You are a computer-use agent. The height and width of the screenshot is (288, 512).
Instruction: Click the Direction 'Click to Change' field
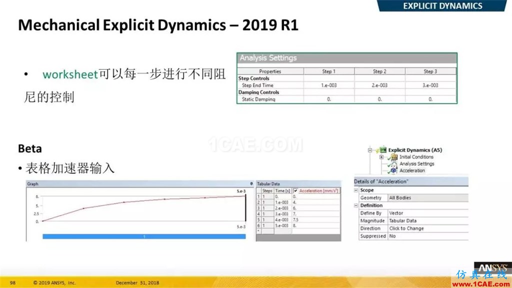(x=428, y=228)
